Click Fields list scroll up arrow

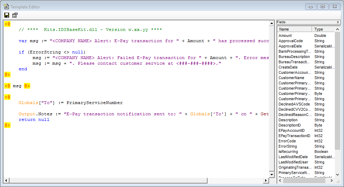(x=337, y=29)
